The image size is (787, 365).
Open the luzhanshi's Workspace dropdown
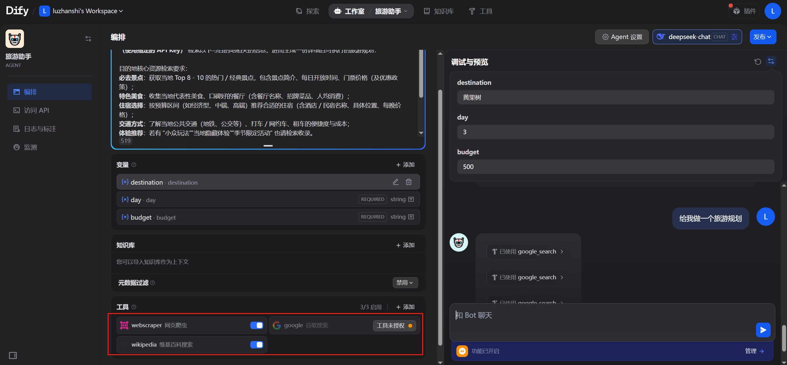(x=84, y=11)
